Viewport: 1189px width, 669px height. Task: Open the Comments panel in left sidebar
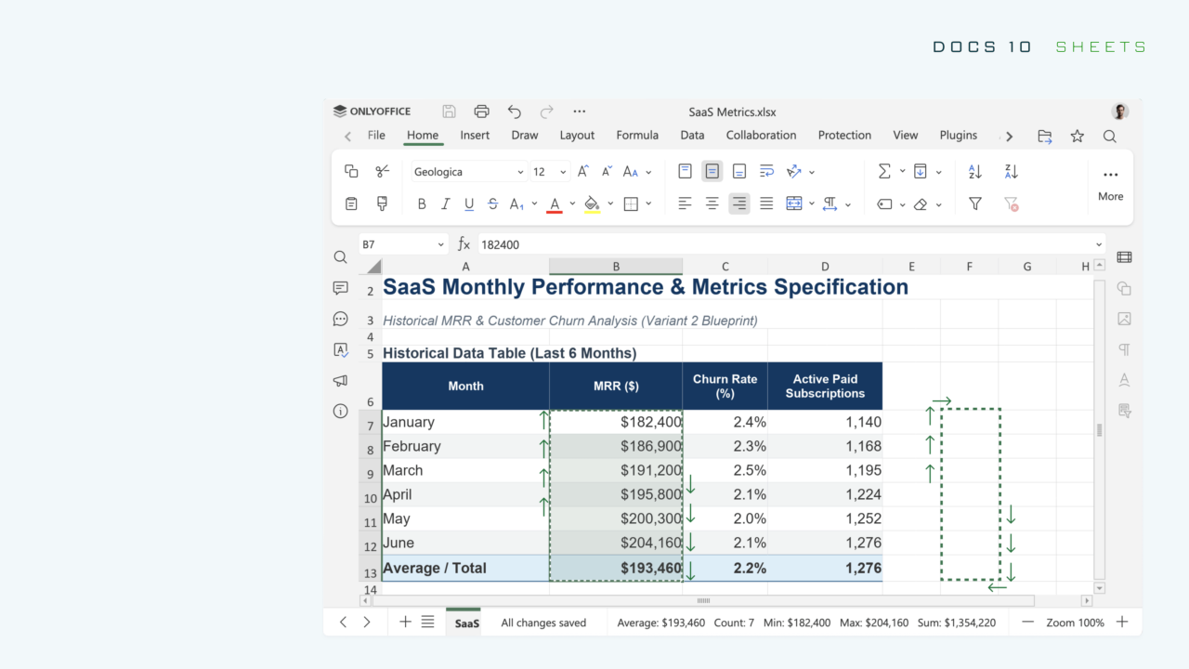click(340, 288)
